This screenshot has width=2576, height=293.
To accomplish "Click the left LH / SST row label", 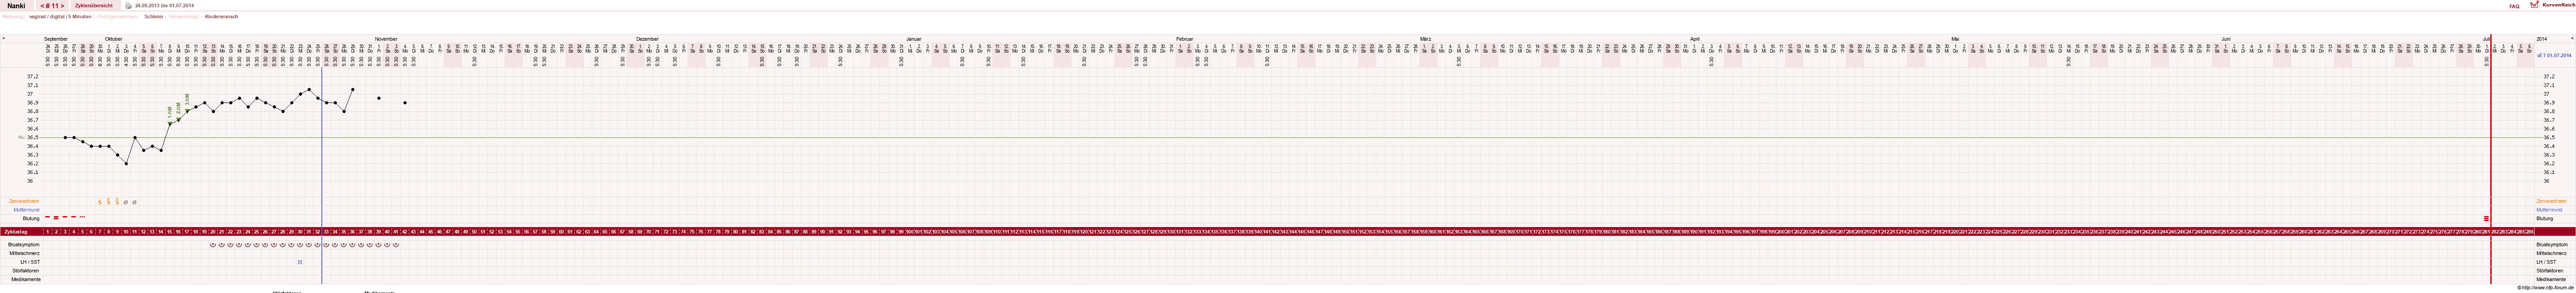I will point(30,262).
